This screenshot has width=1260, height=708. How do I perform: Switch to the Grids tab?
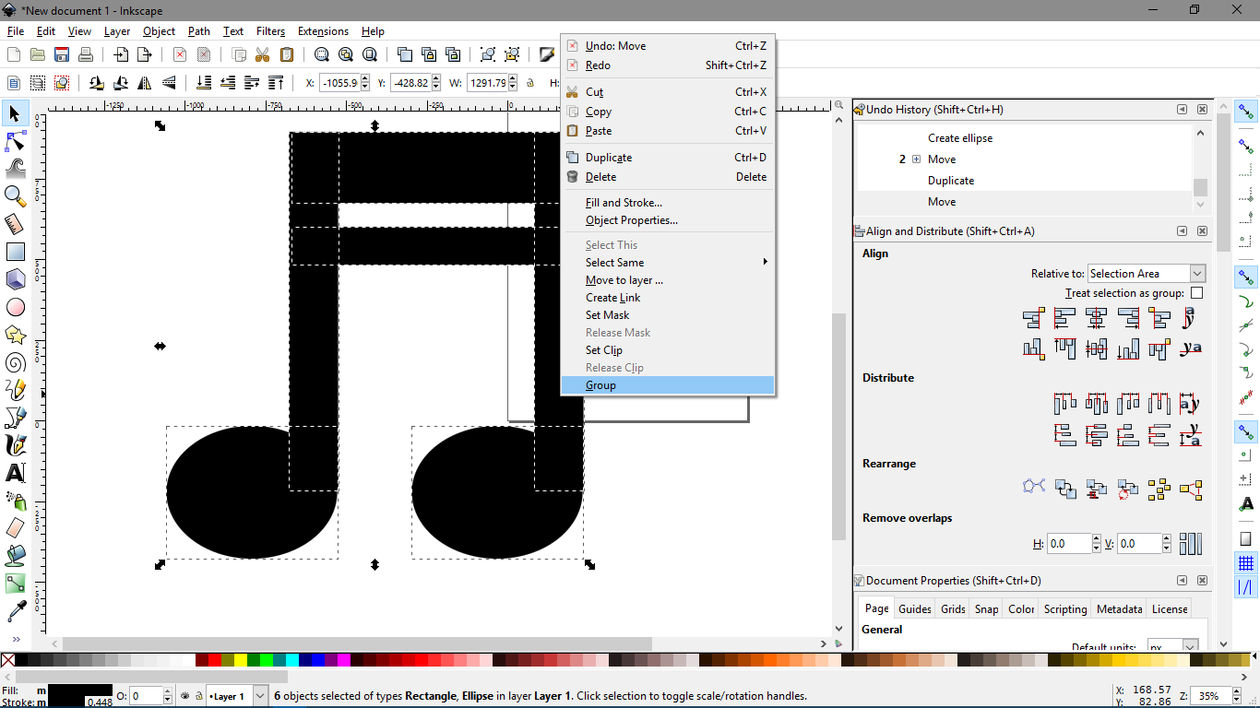click(x=953, y=609)
